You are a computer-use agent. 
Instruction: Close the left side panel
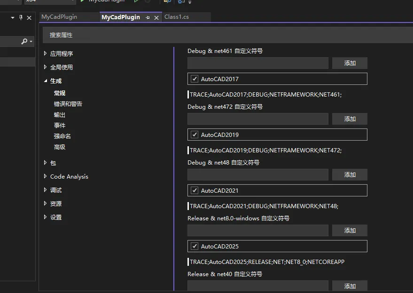click(29, 18)
